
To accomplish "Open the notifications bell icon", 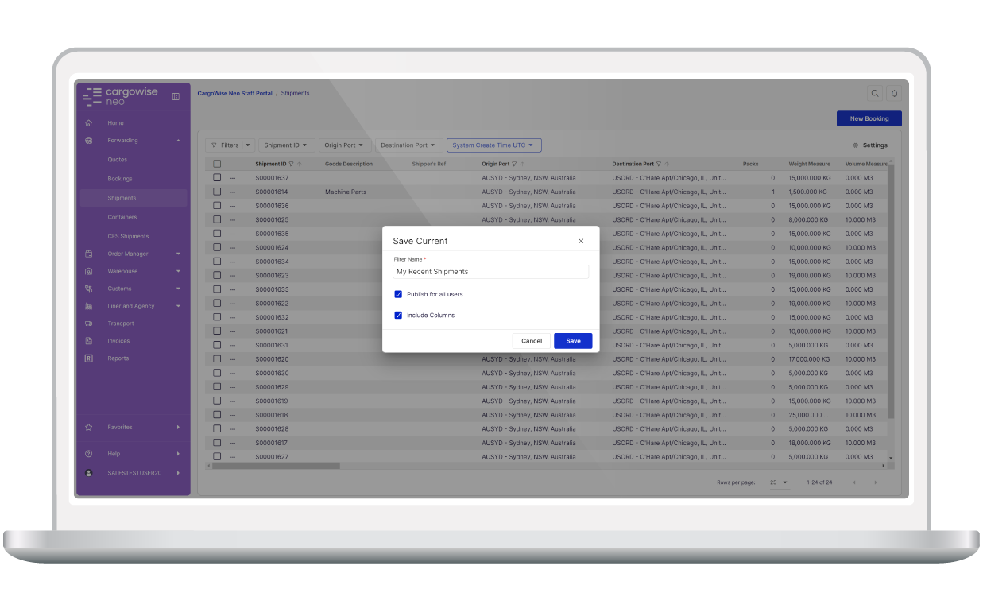I will 894,94.
